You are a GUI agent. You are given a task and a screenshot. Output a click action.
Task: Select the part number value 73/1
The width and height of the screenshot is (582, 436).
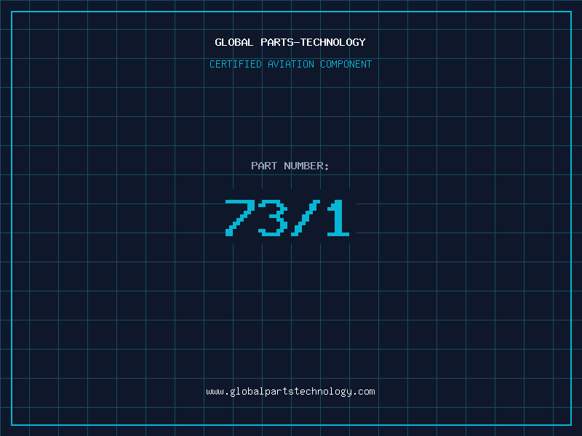click(287, 218)
